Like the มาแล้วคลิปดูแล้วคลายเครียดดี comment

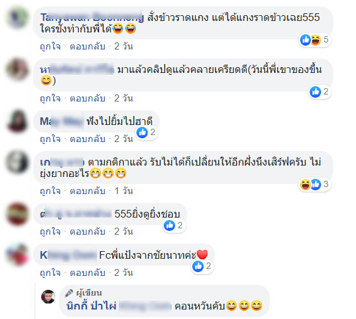click(50, 98)
